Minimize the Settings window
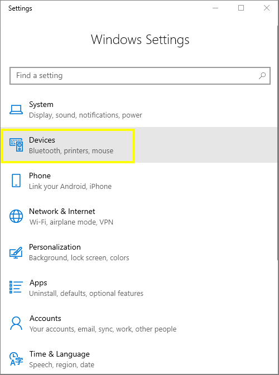Viewport: 279px width, 375px height. point(215,8)
